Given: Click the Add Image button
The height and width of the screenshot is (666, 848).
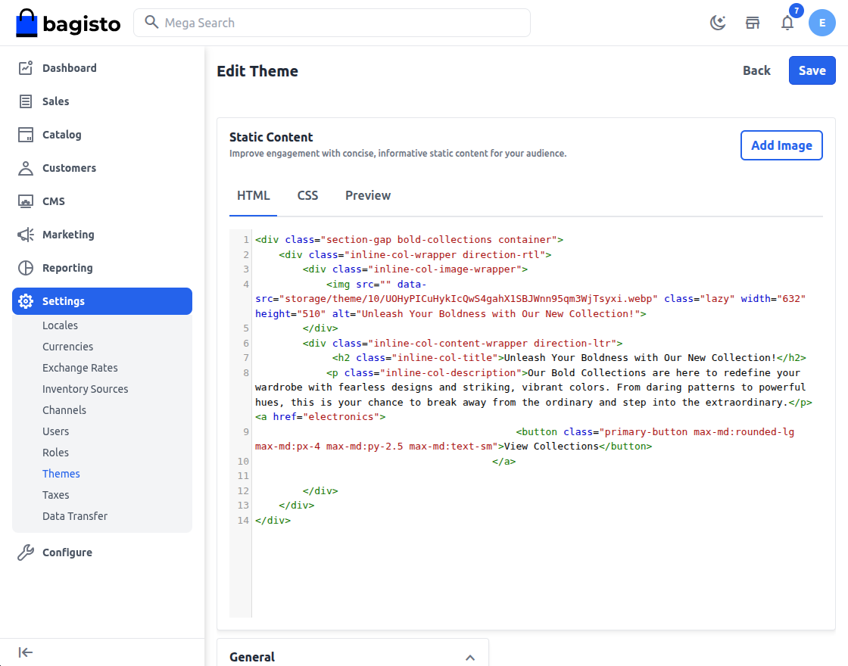Looking at the screenshot, I should click(781, 145).
